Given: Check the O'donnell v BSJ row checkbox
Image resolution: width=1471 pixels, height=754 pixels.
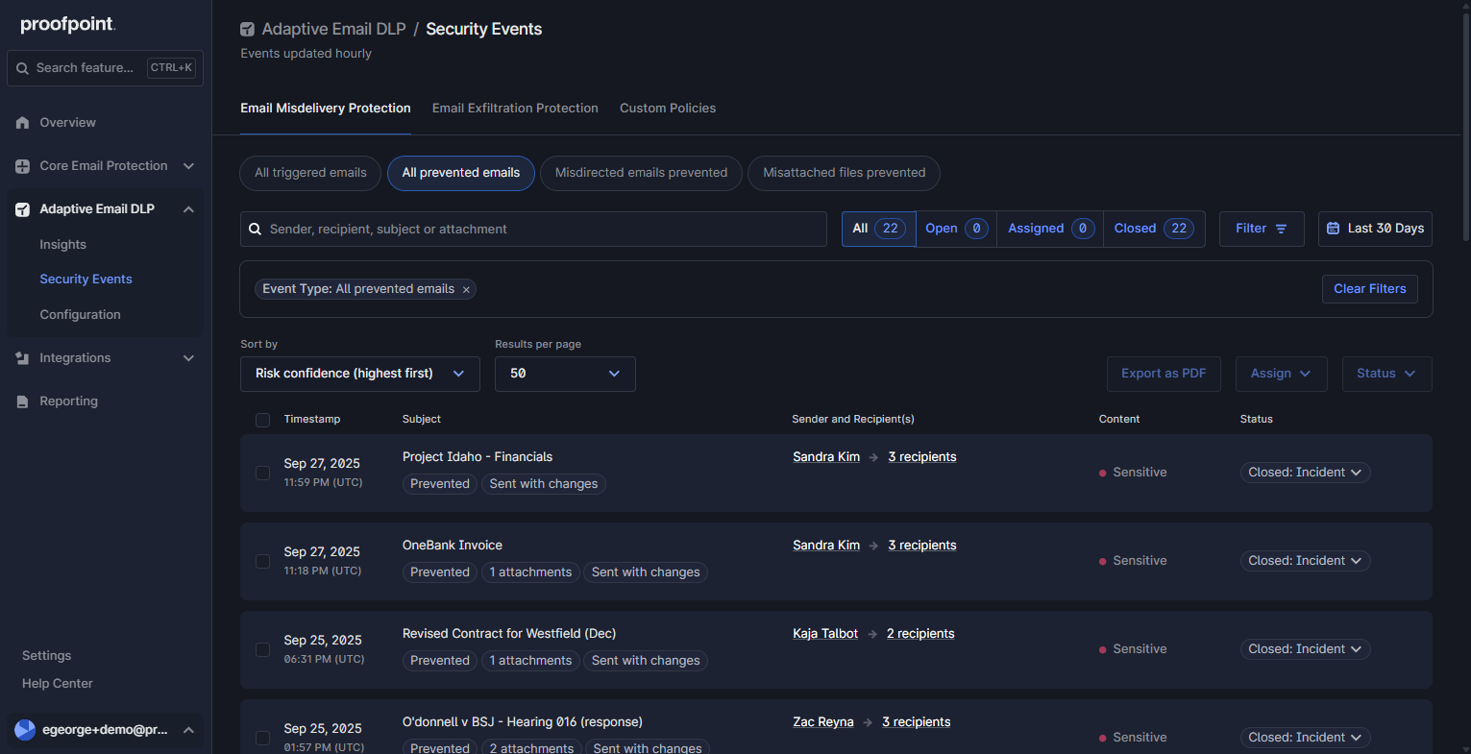Looking at the screenshot, I should pos(262,738).
